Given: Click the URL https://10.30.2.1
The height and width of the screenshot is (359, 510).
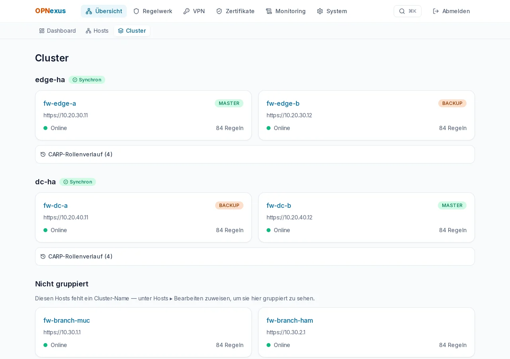Looking at the screenshot, I should pyautogui.click(x=286, y=332).
